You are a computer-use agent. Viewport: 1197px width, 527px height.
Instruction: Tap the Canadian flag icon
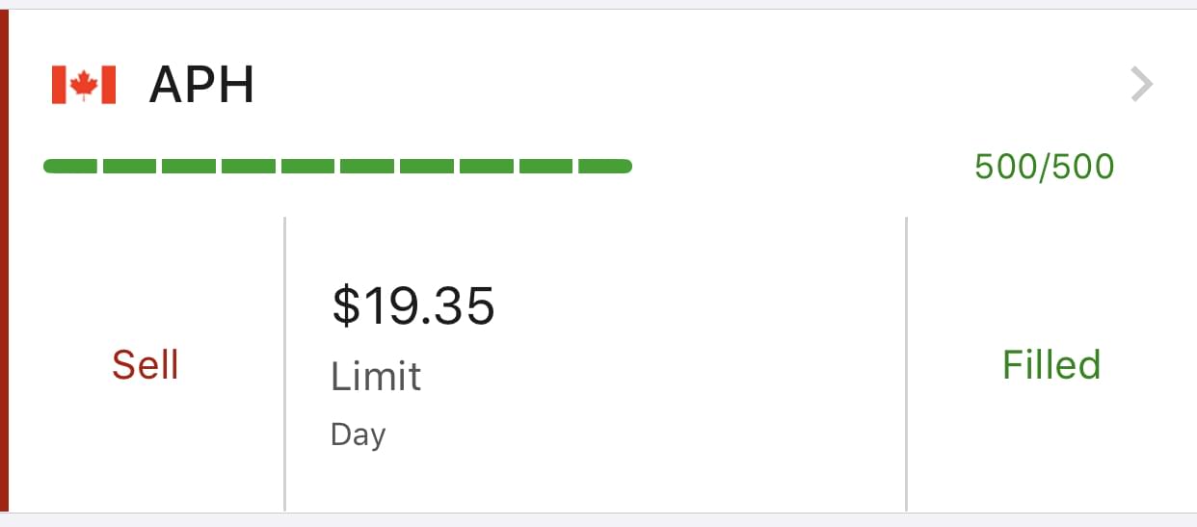coord(84,86)
